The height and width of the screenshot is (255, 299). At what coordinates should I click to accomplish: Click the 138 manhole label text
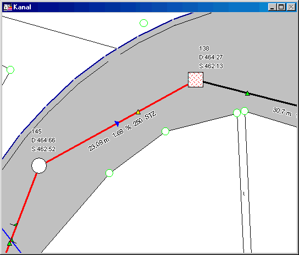(x=204, y=48)
